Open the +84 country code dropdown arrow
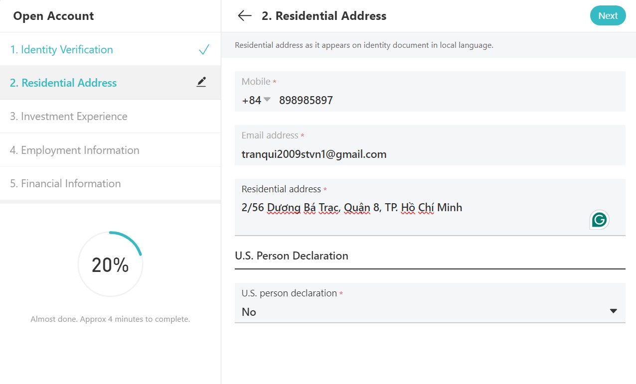The image size is (636, 384). pos(267,100)
